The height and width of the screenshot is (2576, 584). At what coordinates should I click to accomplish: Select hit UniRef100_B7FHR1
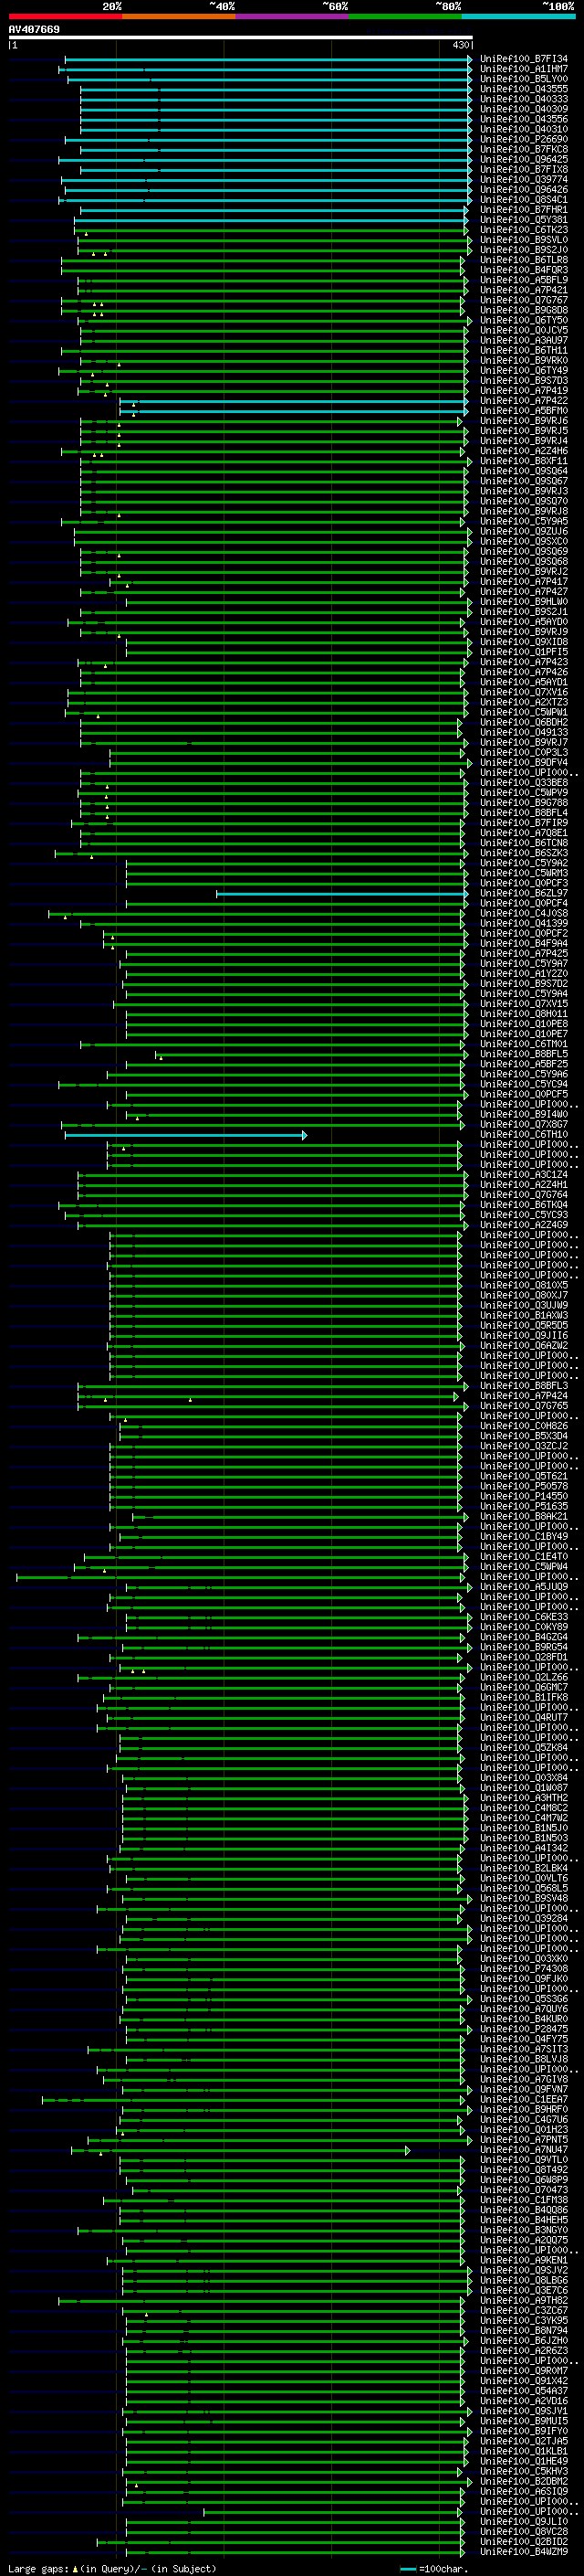coord(524,210)
